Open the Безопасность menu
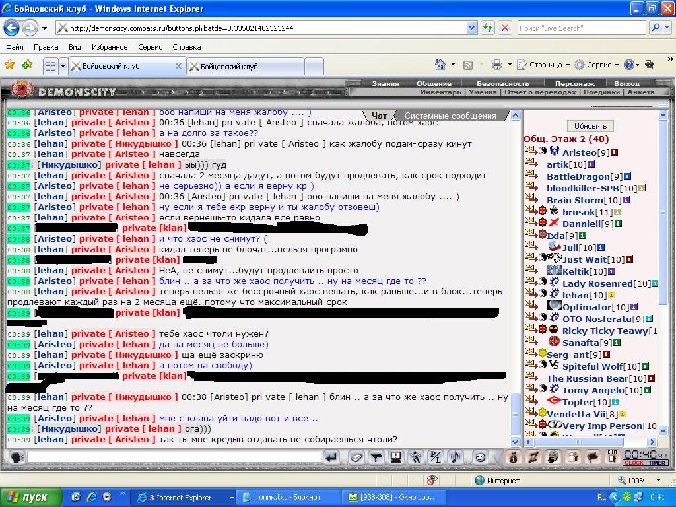 click(x=502, y=83)
